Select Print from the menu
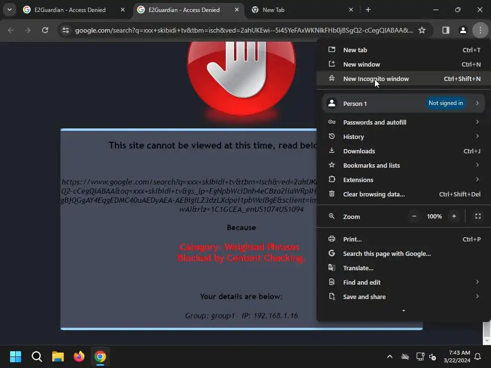Screen dimensions: 491x368 pos(404,239)
